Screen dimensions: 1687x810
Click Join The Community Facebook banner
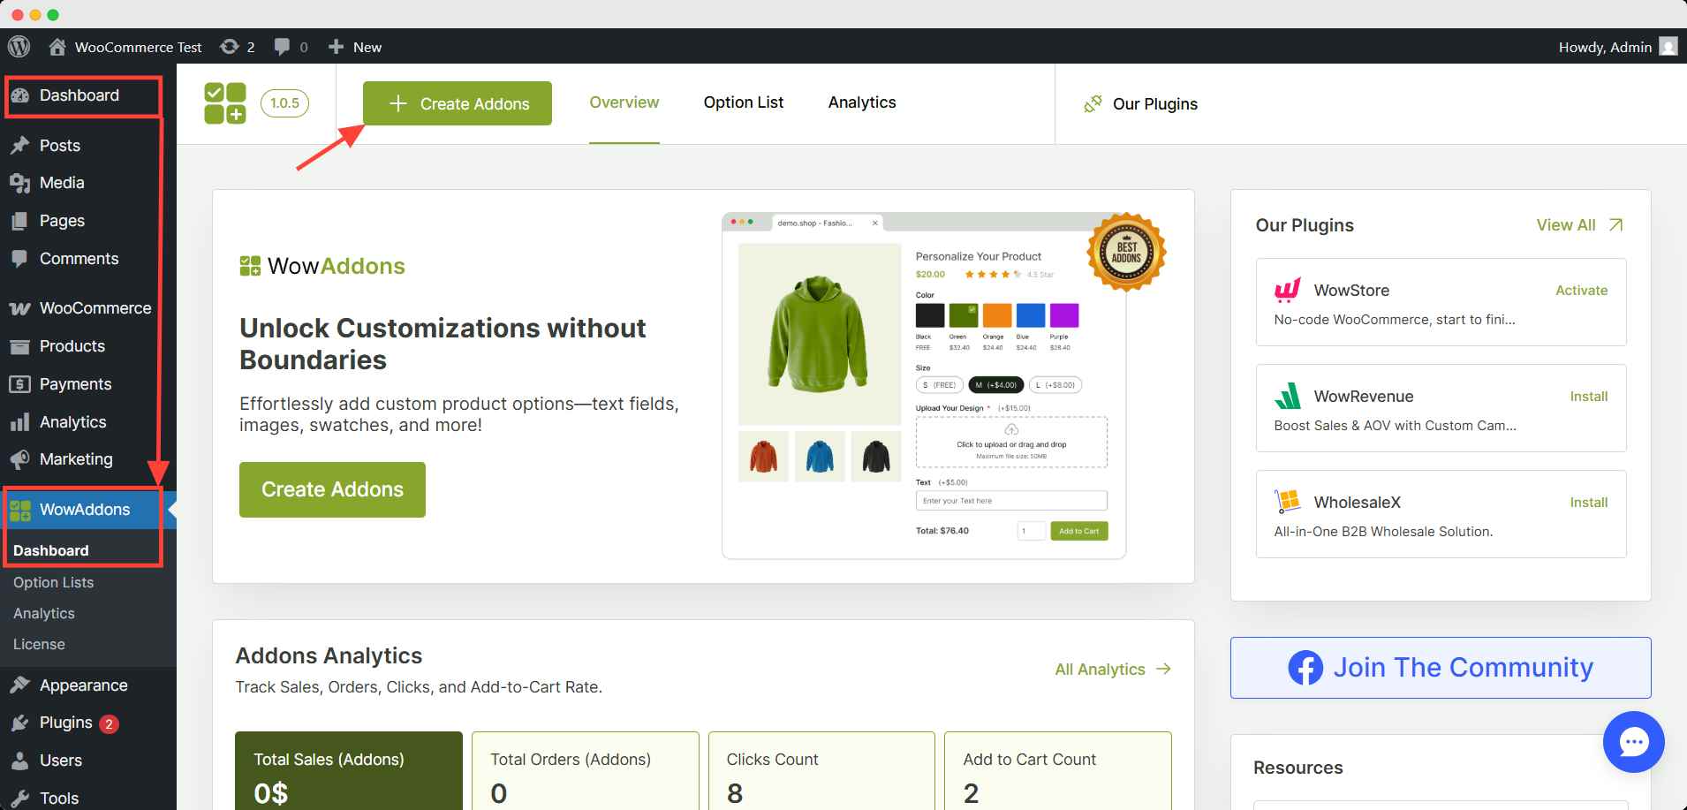pyautogui.click(x=1441, y=668)
